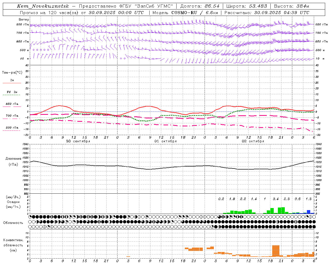Click the forecast length text Прогноз на 120 часа(ов)
Viewport: 329px width, 263px height.
tap(49, 13)
